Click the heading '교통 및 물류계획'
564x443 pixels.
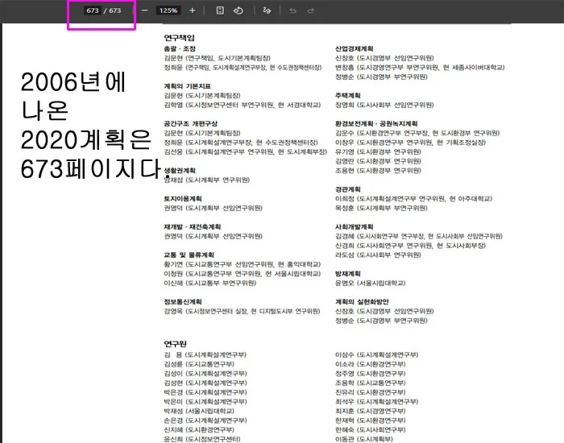point(189,255)
